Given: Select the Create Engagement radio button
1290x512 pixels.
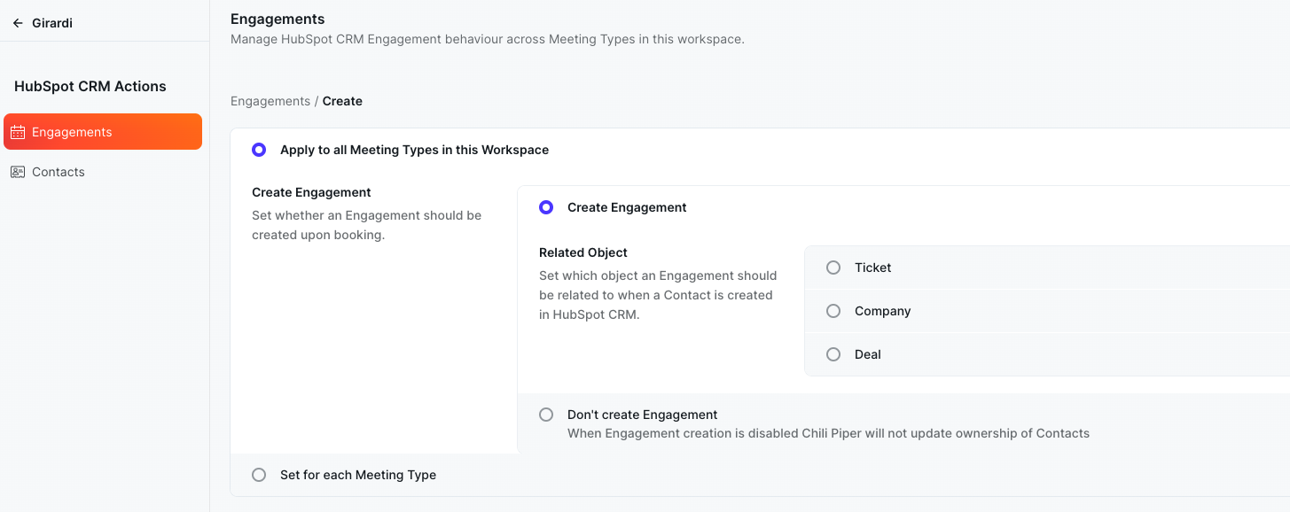Looking at the screenshot, I should (546, 207).
